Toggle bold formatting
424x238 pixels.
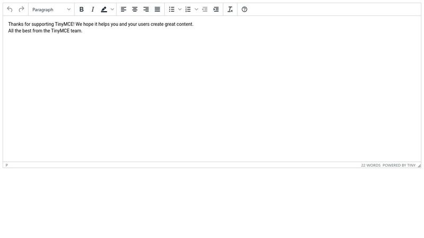point(82,10)
